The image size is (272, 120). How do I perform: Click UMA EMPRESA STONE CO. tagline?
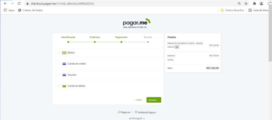(x=135, y=27)
